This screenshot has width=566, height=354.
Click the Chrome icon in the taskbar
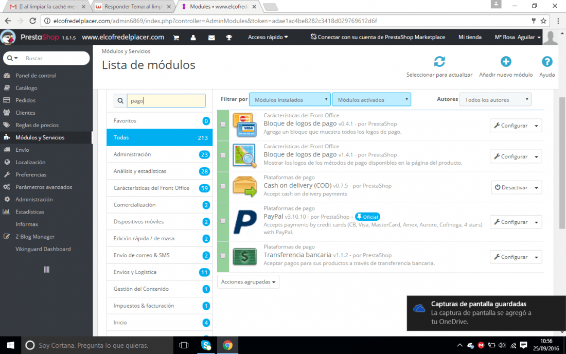click(227, 345)
